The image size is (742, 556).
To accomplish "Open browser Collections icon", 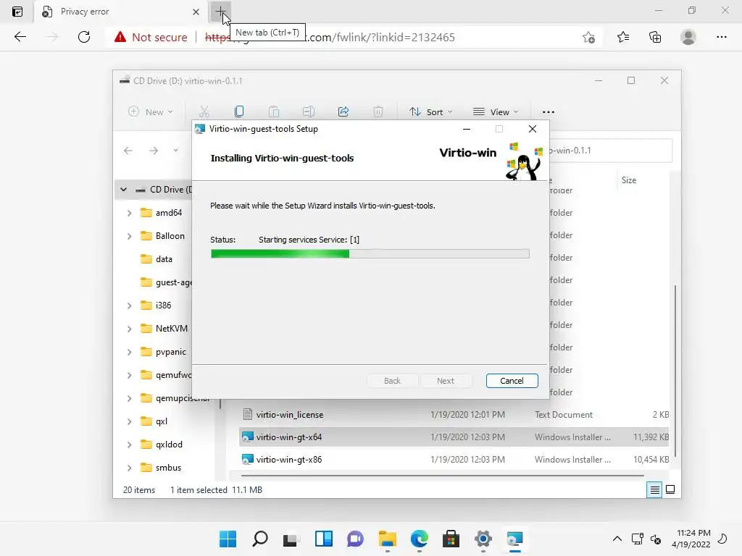I will point(655,37).
